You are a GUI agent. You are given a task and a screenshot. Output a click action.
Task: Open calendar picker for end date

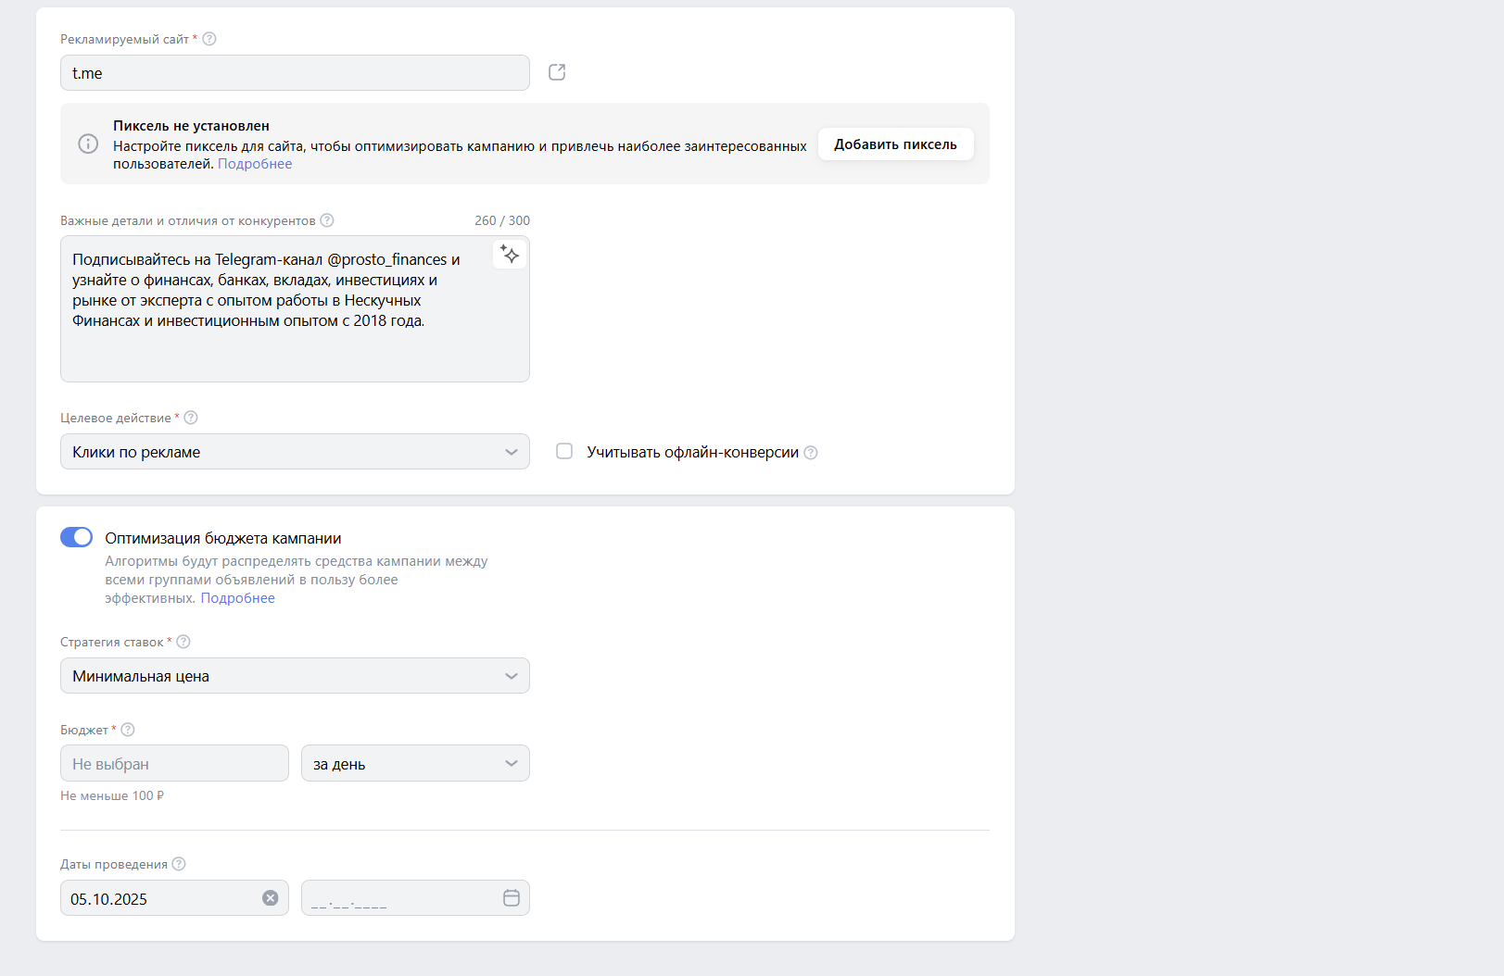pos(511,898)
